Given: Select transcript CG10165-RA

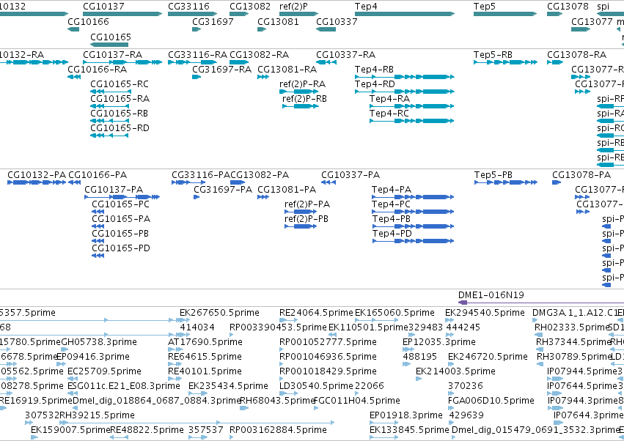Looking at the screenshot, I should (x=120, y=99).
